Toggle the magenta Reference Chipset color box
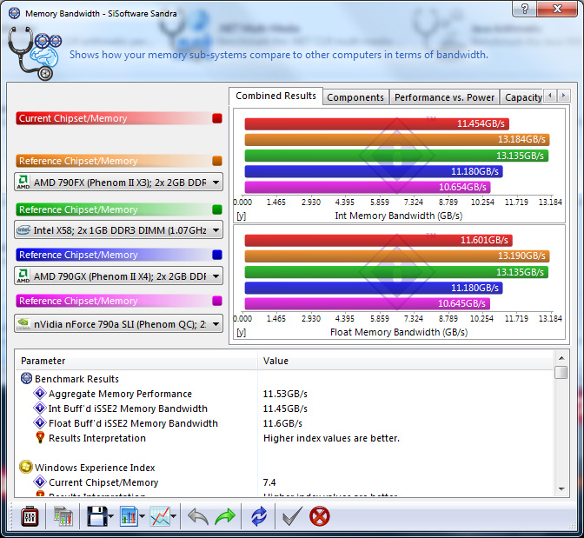Image resolution: width=584 pixels, height=538 pixels. [x=217, y=301]
